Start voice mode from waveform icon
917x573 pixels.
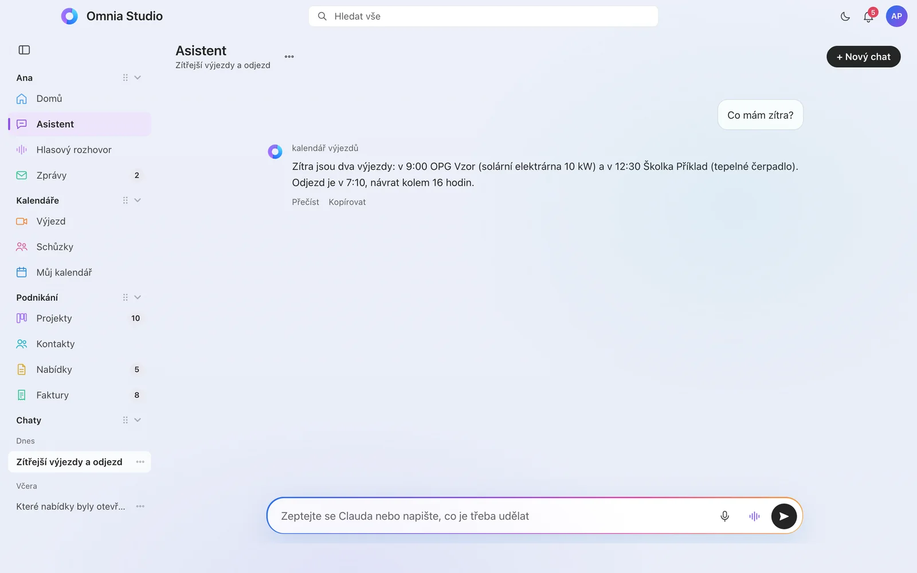click(x=754, y=516)
